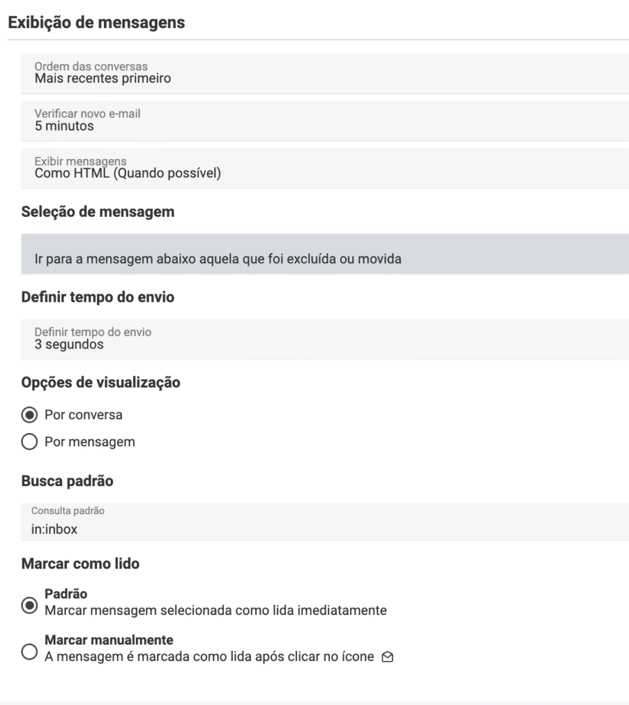Click the "Opções de visualização" heading
Screen dimensions: 629x705
point(101,383)
